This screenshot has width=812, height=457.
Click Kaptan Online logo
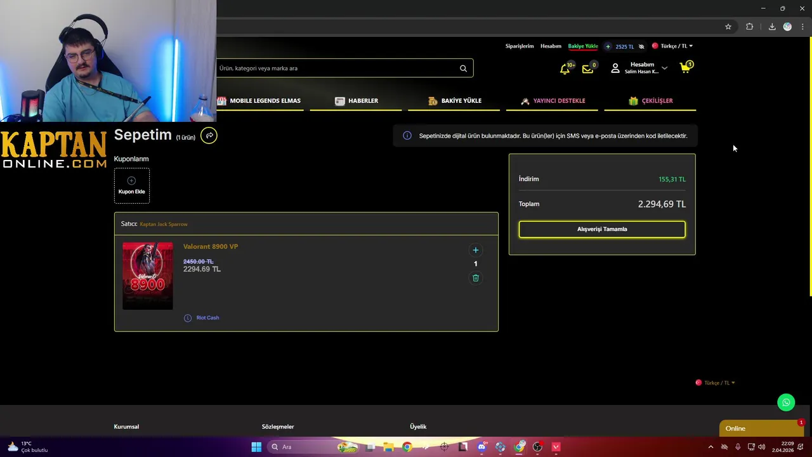pyautogui.click(x=54, y=150)
